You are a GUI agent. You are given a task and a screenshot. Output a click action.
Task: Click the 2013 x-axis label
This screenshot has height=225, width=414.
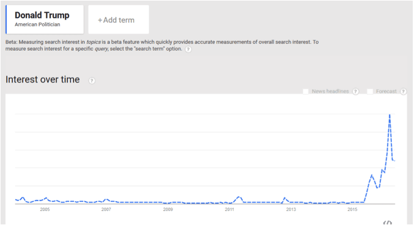pos(291,210)
